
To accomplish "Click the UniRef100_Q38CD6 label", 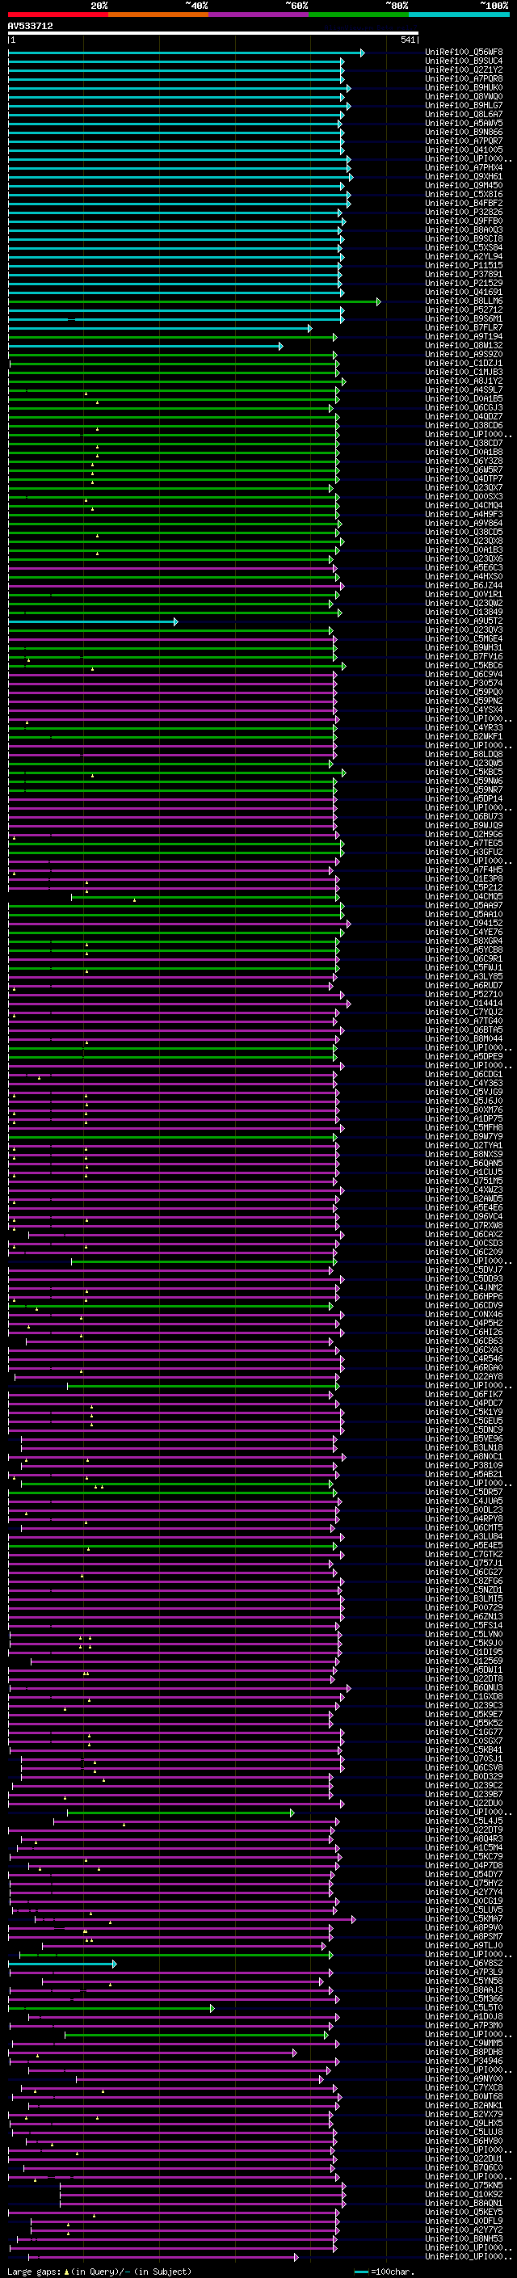I will pos(464,425).
